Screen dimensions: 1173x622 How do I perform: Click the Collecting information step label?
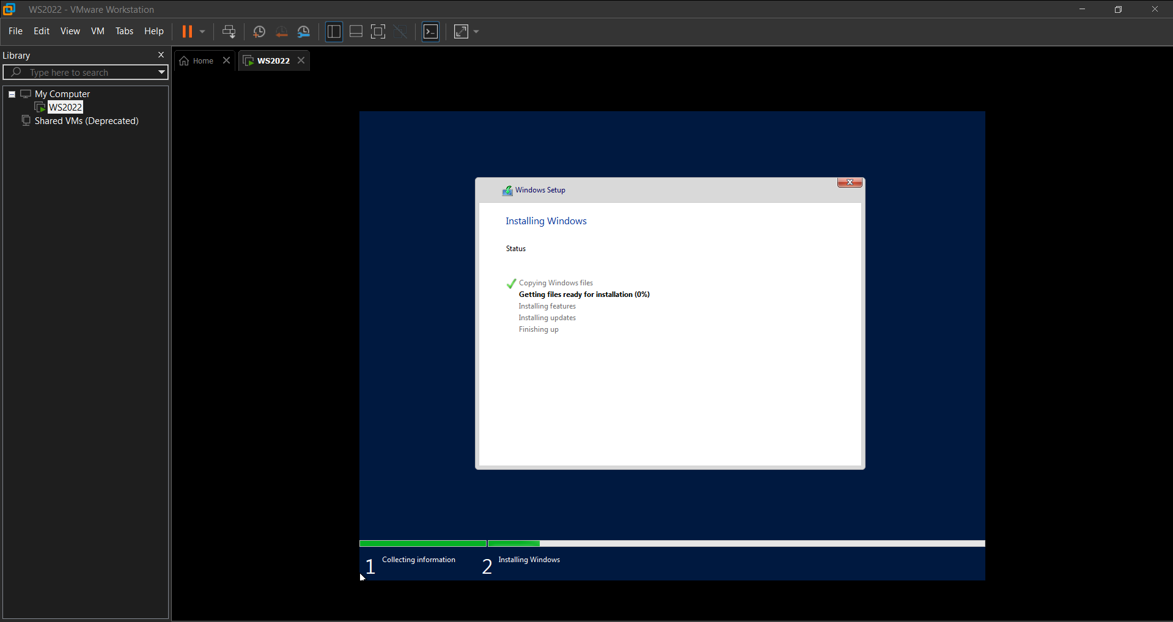coord(419,560)
